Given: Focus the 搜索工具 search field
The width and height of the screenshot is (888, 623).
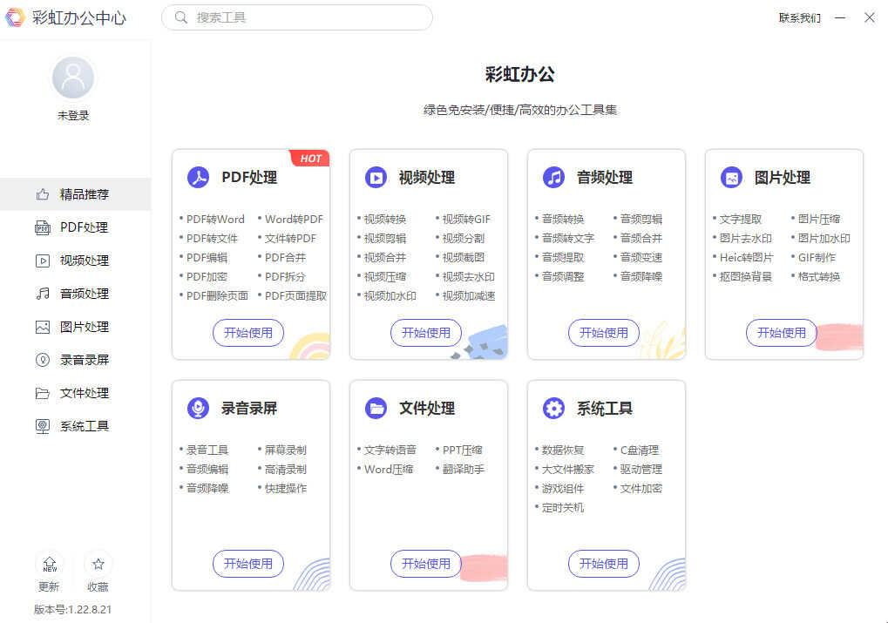Looking at the screenshot, I should coord(297,17).
